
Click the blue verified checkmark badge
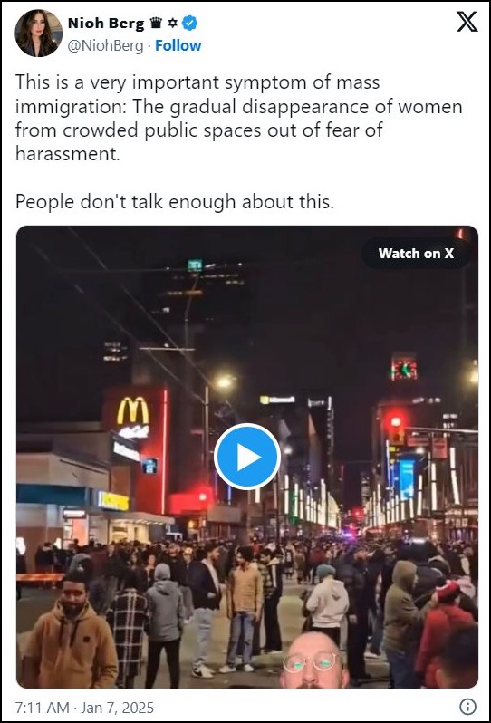[x=189, y=23]
